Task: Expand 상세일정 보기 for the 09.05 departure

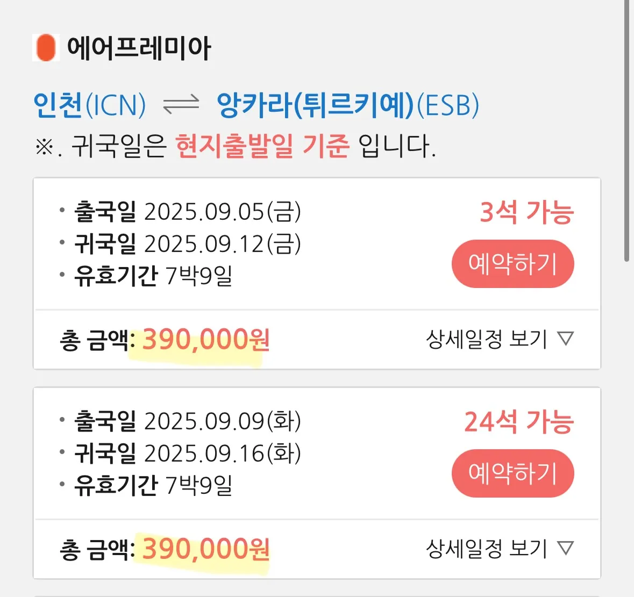Action: pyautogui.click(x=500, y=339)
